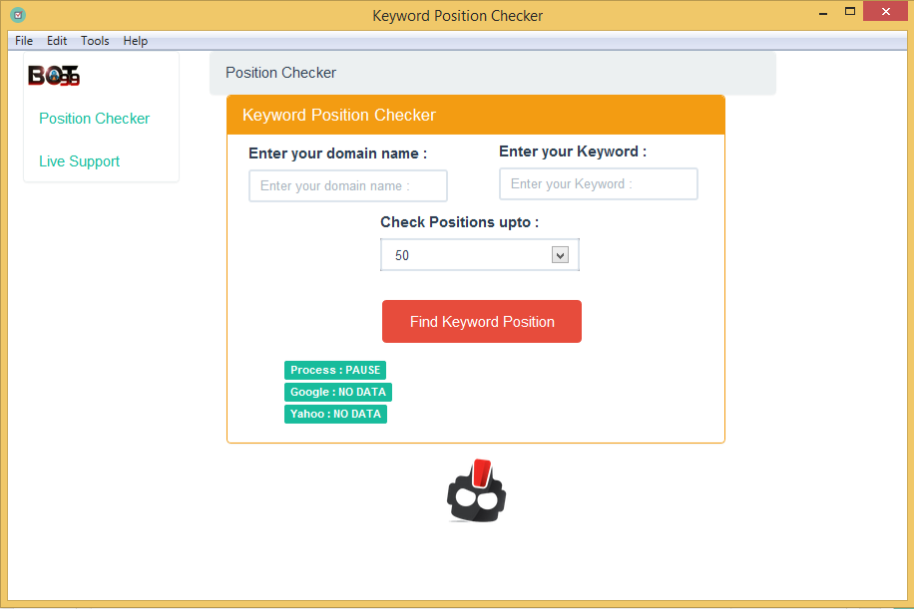Open the positions combo box showing 50
This screenshot has height=609, width=914.
(479, 255)
